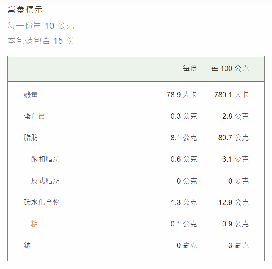Screen dimensions: 272x269
Task: Select 反式脂肪 per-100g 0 公克 value
Action: [238, 181]
